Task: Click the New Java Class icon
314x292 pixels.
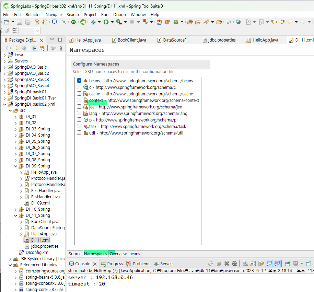Action: click(x=176, y=22)
